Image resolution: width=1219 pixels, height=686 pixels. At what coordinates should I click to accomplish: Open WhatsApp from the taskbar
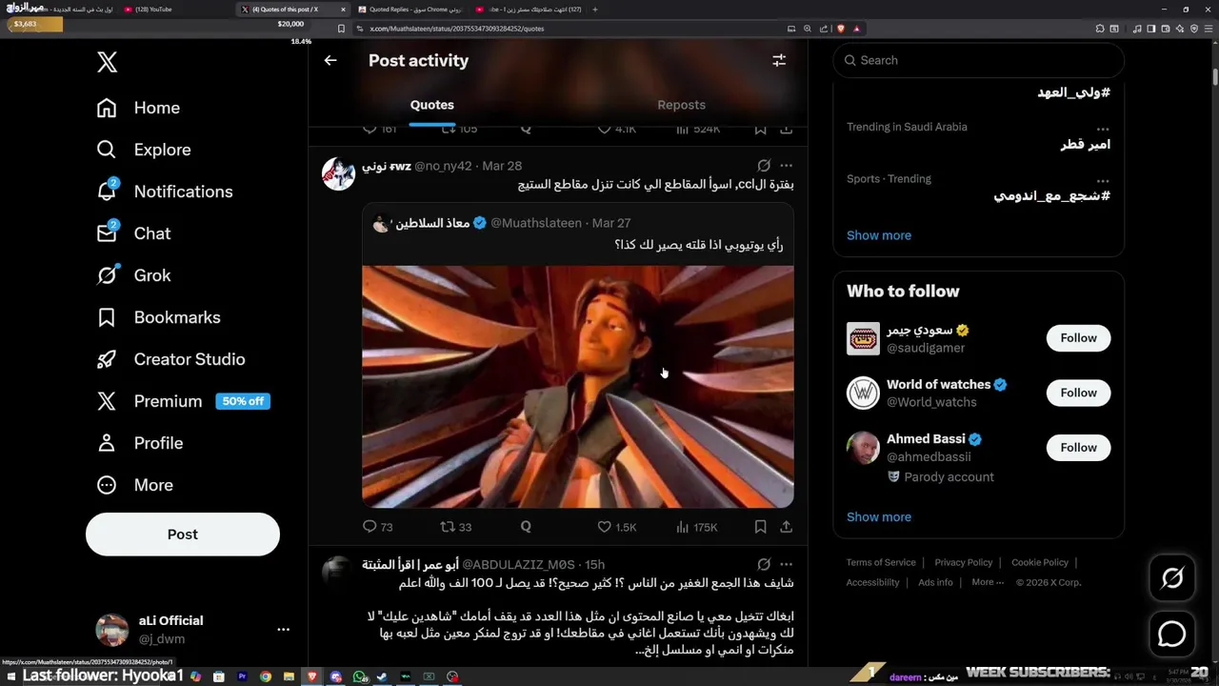[x=359, y=676]
